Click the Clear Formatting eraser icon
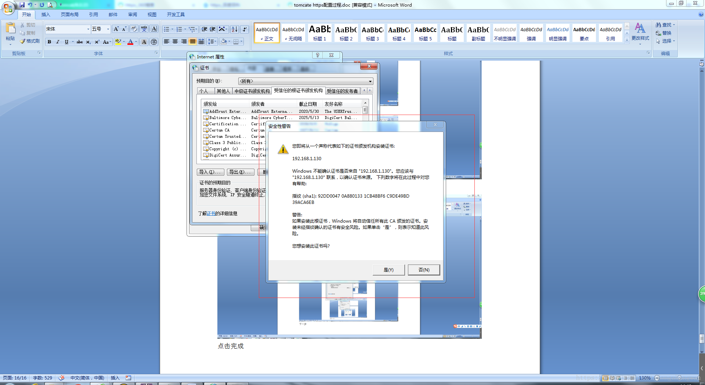 point(134,29)
